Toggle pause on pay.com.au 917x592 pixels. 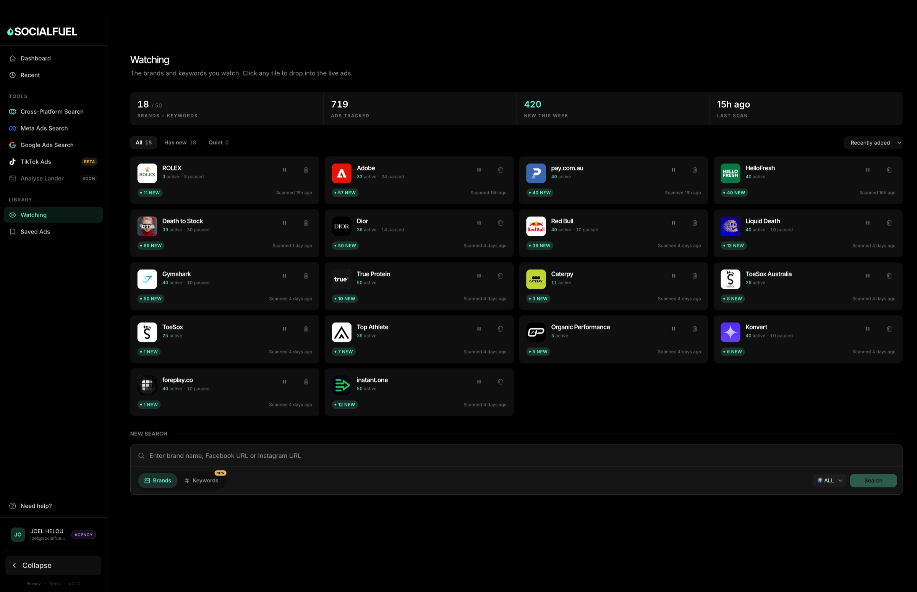(673, 170)
